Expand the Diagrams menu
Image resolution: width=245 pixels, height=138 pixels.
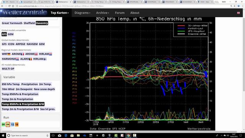coord(82,13)
